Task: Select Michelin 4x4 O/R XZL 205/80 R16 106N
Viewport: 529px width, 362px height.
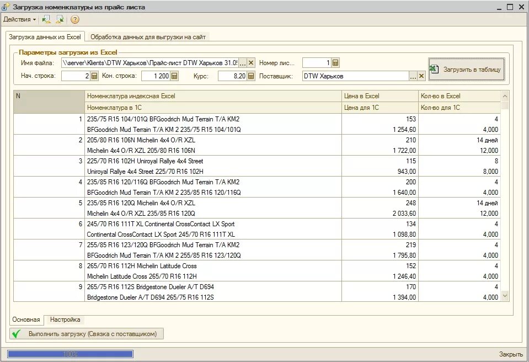Action: tap(141, 151)
